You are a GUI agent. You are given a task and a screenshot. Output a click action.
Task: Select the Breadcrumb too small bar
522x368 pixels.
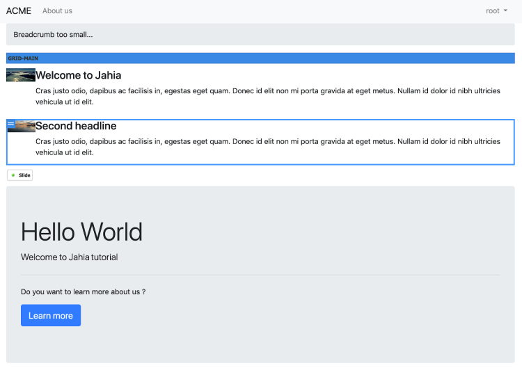(260, 34)
